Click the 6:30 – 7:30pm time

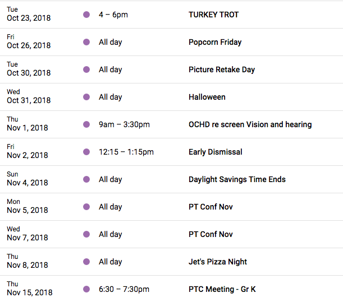point(124,289)
